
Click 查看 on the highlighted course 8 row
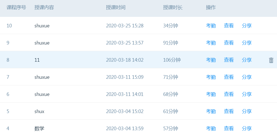pos(229,60)
